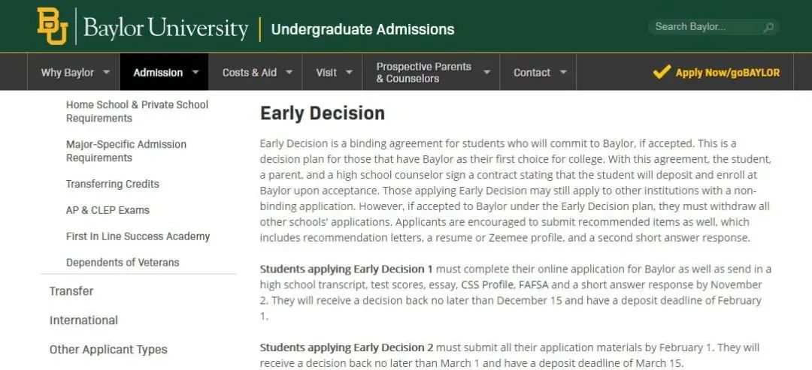This screenshot has height=370, width=812.
Task: Open Major-Specific Admission Requirements link
Action: tap(126, 151)
